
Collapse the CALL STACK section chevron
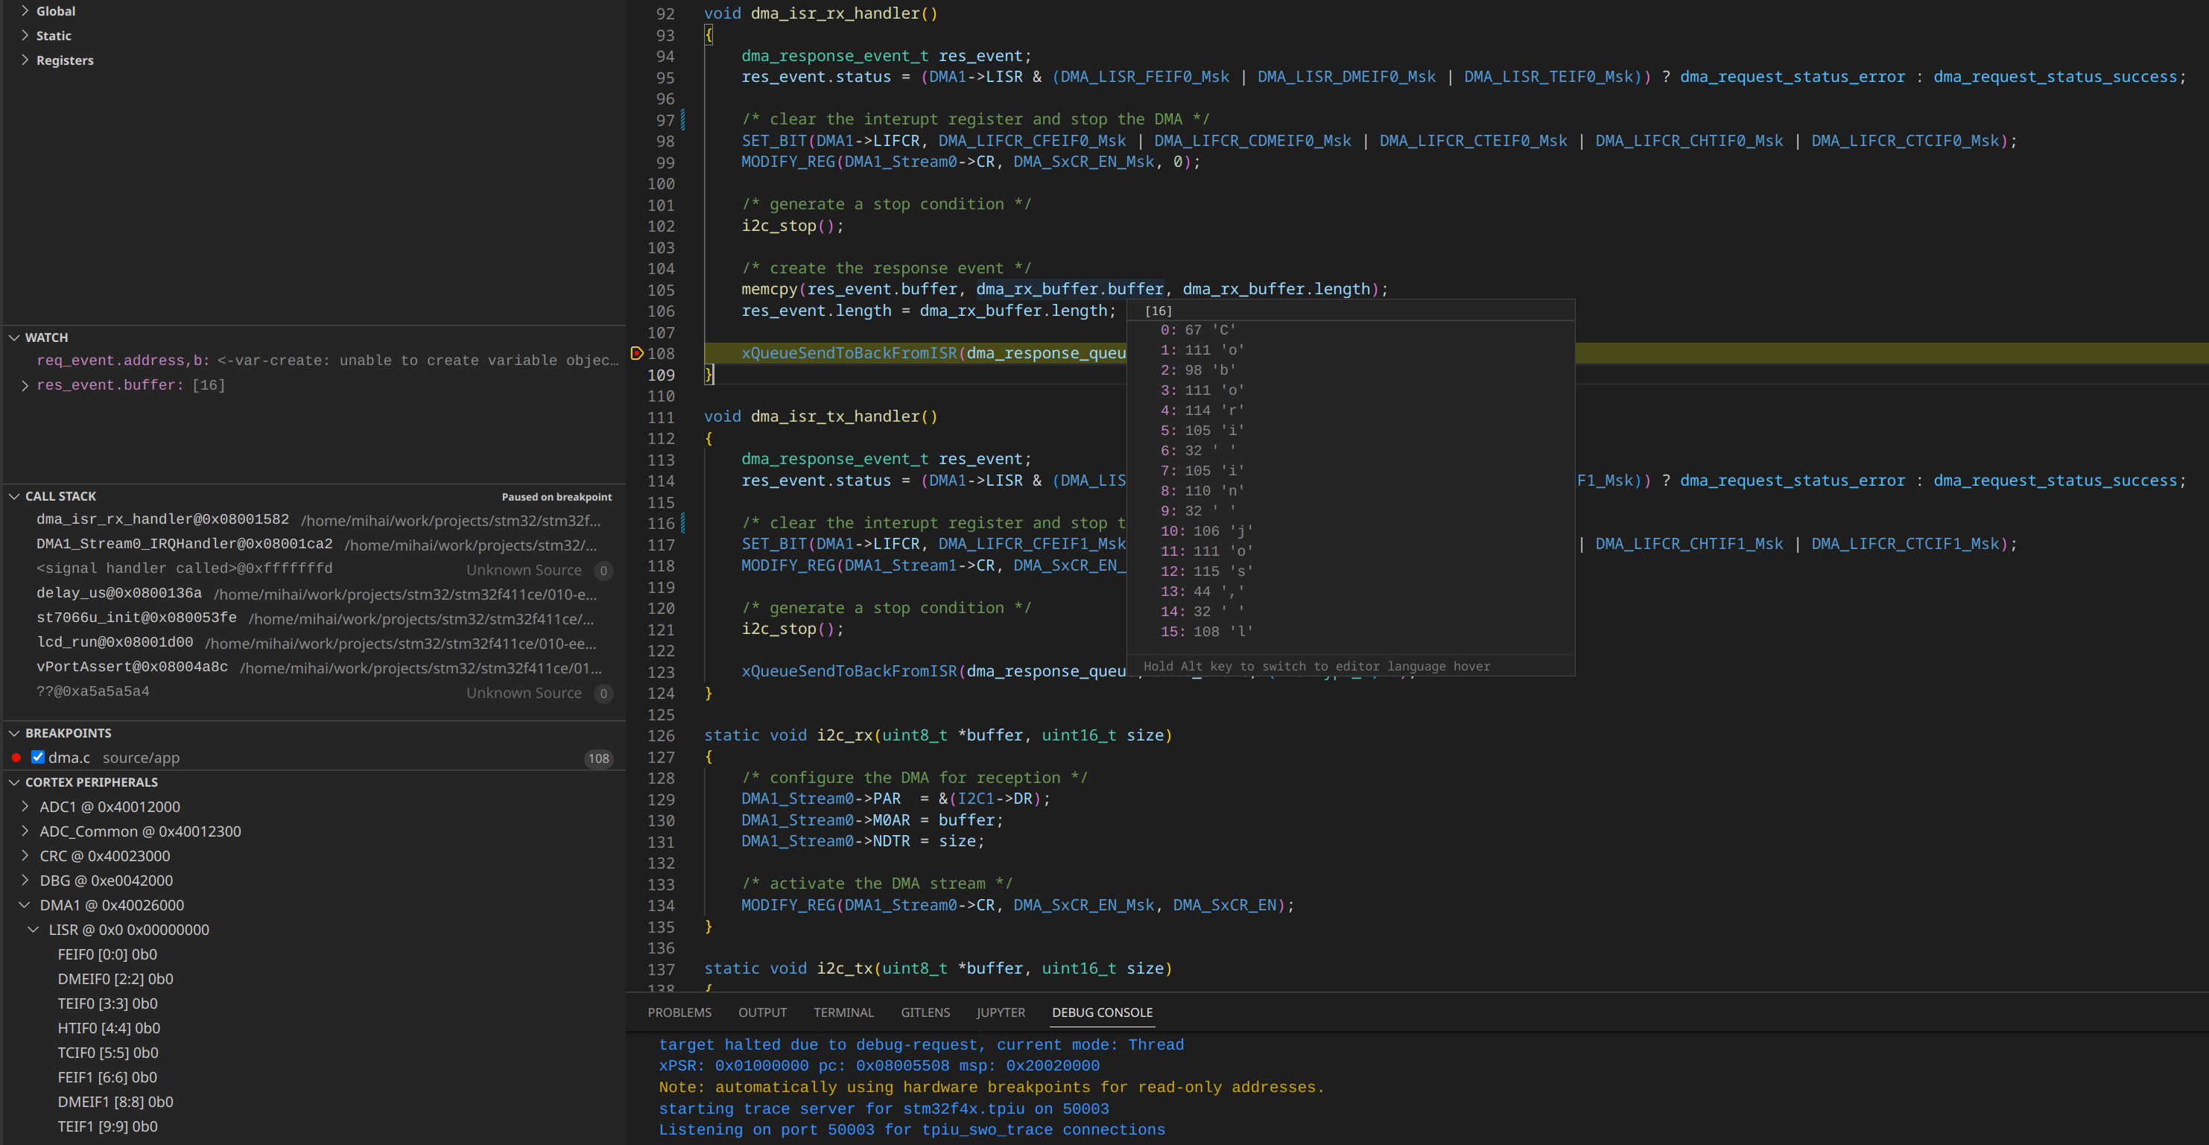tap(15, 497)
